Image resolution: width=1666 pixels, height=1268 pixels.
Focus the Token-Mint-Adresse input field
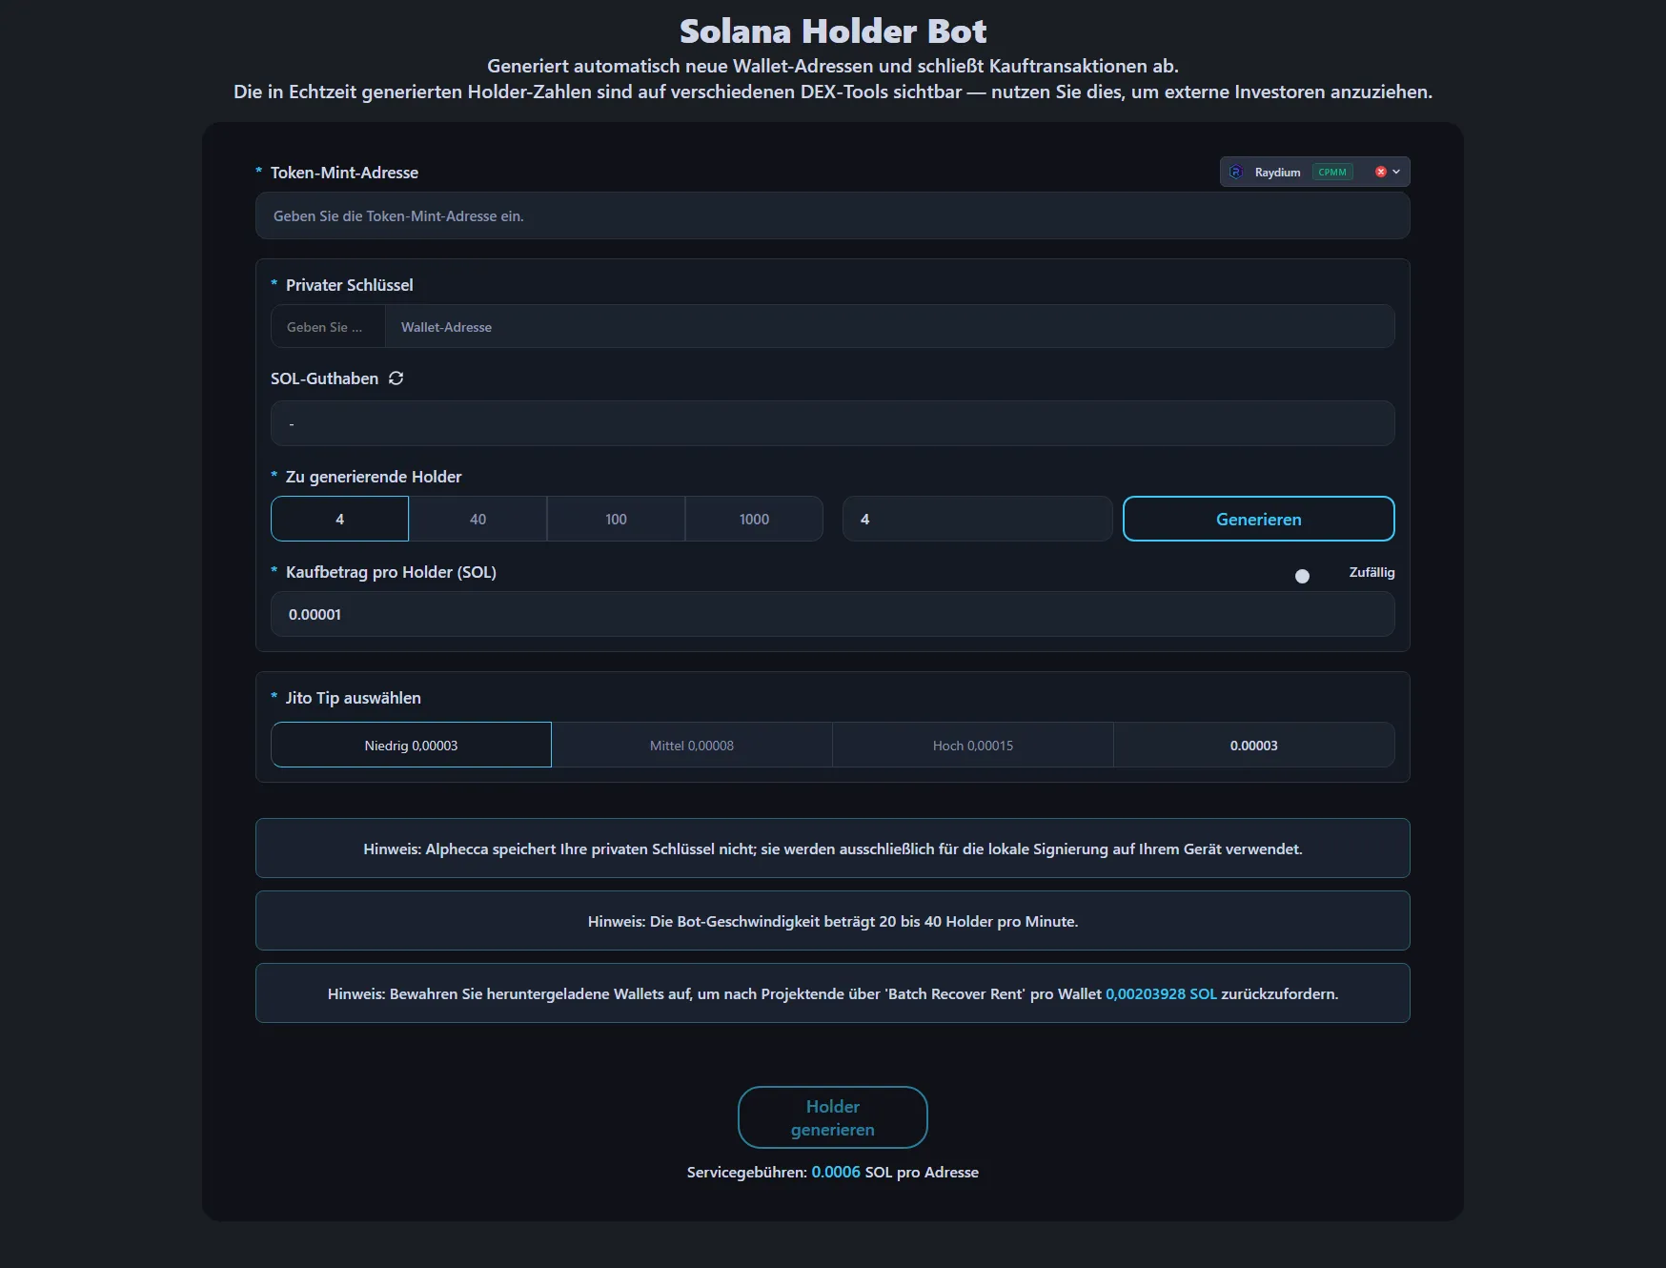[x=832, y=216]
